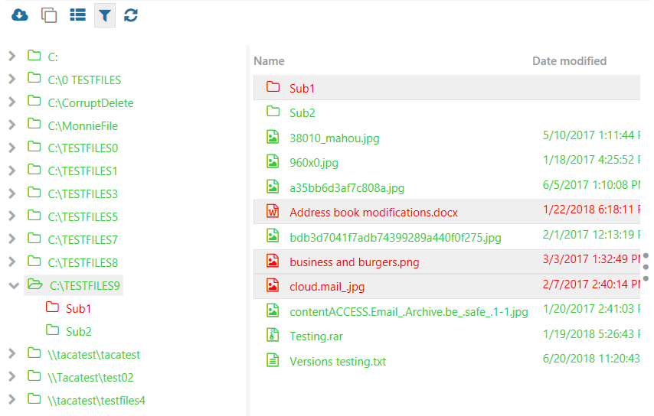Expand the C:\0 TESTFILES folder arrow
This screenshot has height=416, width=654.
click(12, 80)
